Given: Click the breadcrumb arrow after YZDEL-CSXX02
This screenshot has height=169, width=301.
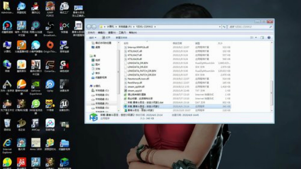Looking at the screenshot, I should (155, 27).
